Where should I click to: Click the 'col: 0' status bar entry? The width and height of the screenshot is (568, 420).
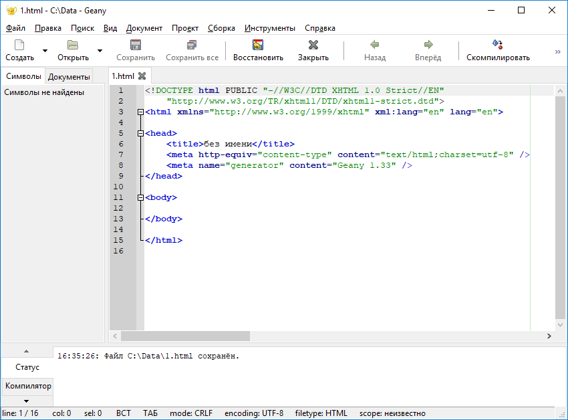pos(61,413)
